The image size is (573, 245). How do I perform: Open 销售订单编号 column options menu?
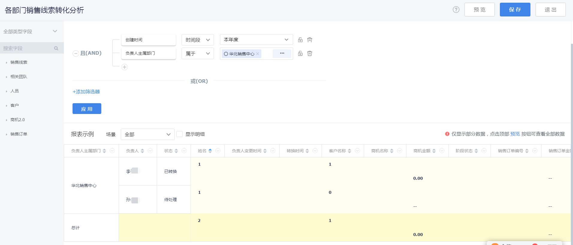[535, 150]
